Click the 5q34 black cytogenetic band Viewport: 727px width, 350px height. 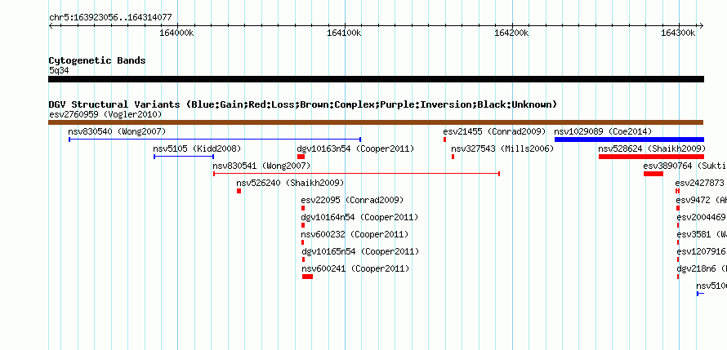[x=376, y=79]
